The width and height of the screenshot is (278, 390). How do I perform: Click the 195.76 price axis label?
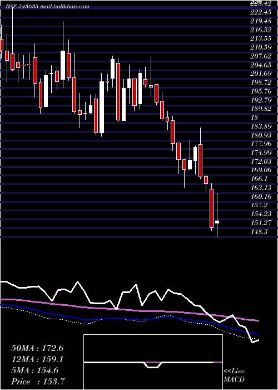click(261, 91)
